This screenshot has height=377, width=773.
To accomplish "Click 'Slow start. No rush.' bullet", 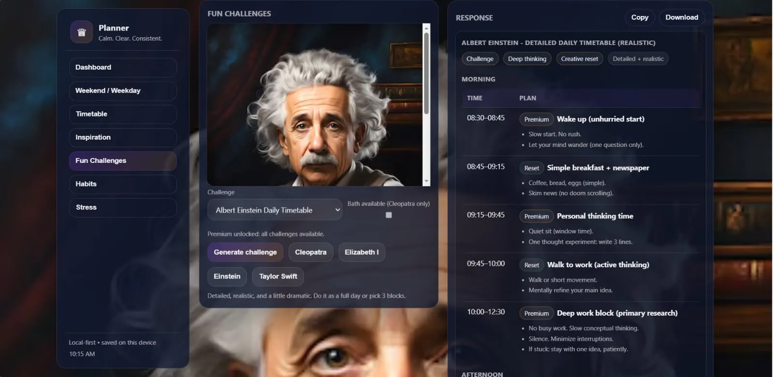I will coord(555,134).
